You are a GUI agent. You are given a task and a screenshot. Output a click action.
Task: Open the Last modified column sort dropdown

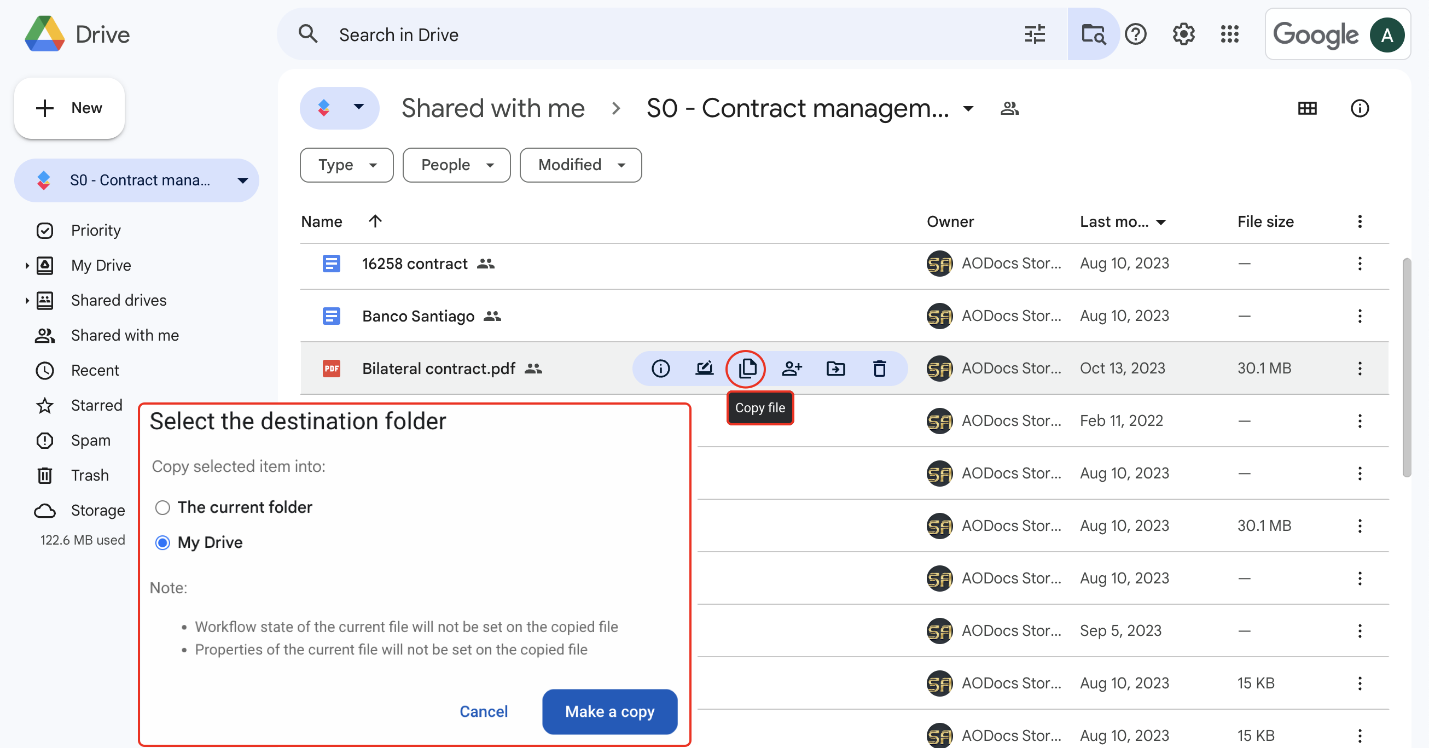click(1160, 223)
